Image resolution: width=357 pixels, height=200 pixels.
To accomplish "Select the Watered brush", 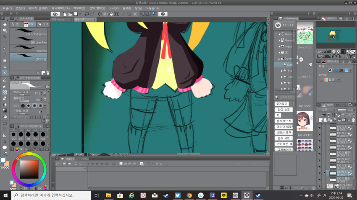I will click(x=29, y=49).
